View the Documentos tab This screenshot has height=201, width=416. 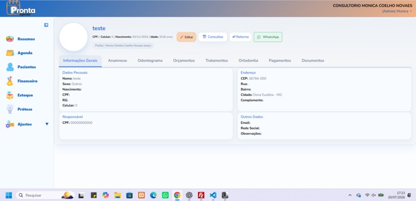tap(313, 61)
